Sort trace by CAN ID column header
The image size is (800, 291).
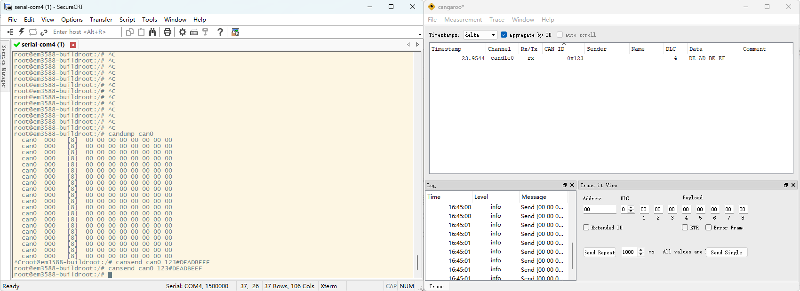[563, 49]
